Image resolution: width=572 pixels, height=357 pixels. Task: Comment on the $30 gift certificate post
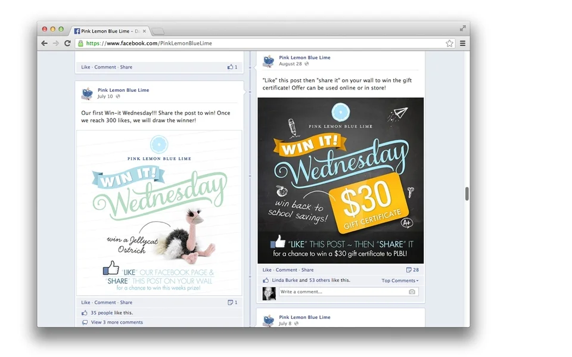coord(287,270)
